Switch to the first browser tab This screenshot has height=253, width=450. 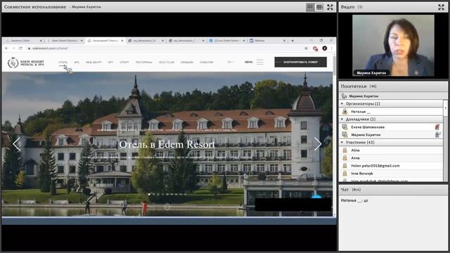coord(22,41)
